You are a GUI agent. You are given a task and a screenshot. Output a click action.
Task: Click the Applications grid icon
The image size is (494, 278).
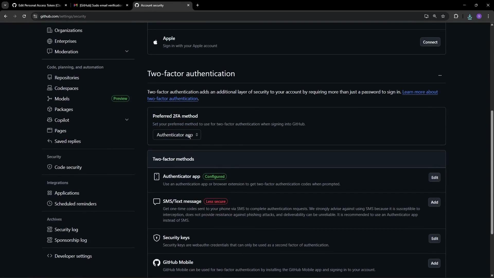[x=50, y=193]
